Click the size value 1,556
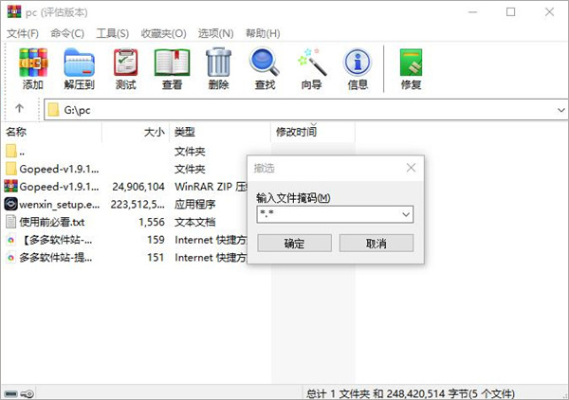 point(152,222)
